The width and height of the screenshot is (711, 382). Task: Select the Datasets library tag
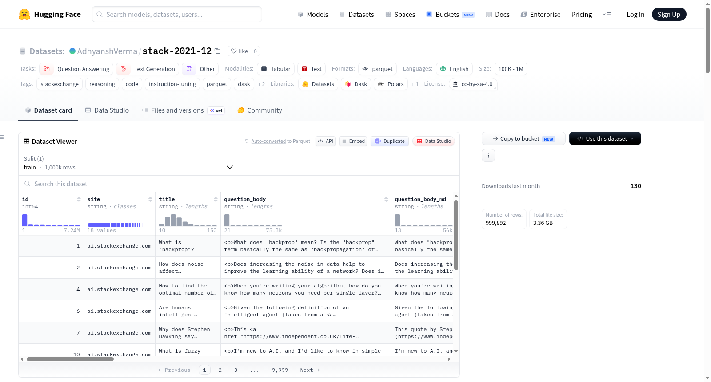point(318,84)
